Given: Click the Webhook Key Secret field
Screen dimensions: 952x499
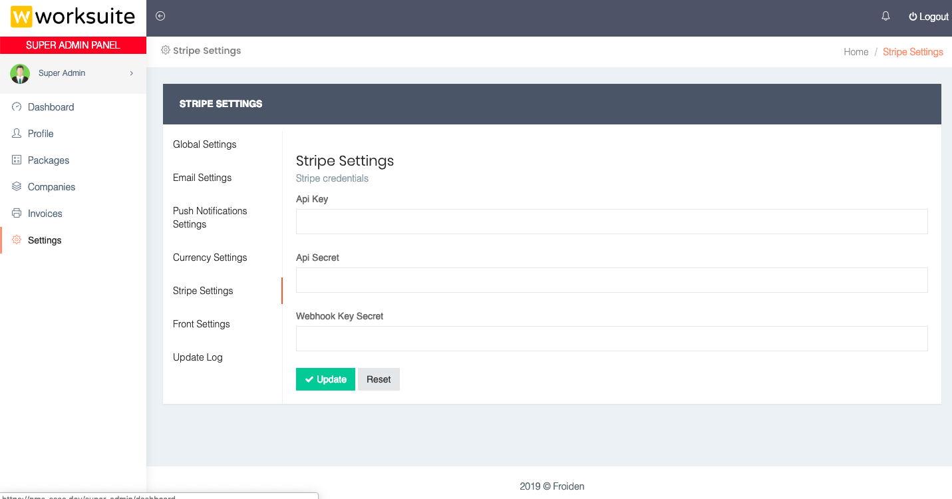Looking at the screenshot, I should coord(611,339).
